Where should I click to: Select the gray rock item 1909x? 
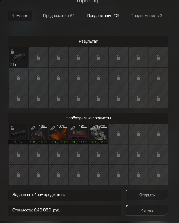pyautogui.click(x=98, y=134)
